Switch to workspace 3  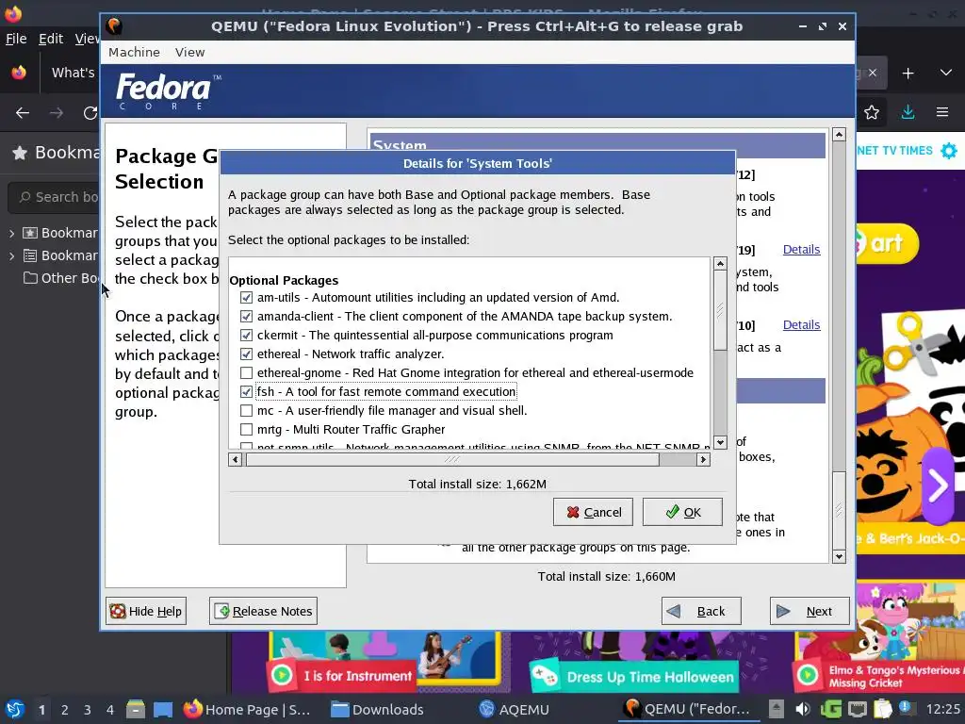88,710
